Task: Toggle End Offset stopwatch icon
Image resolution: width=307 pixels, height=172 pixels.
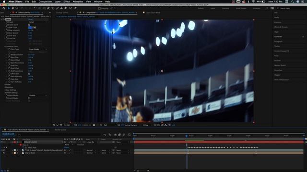Action: click(9, 68)
